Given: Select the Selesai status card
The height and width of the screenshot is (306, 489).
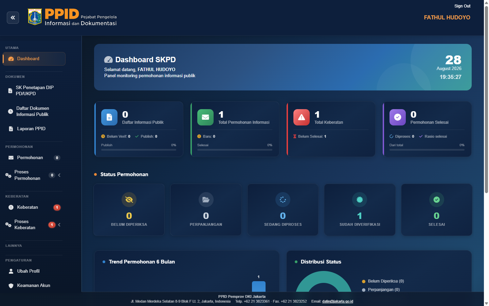Looking at the screenshot, I should 437,210.
